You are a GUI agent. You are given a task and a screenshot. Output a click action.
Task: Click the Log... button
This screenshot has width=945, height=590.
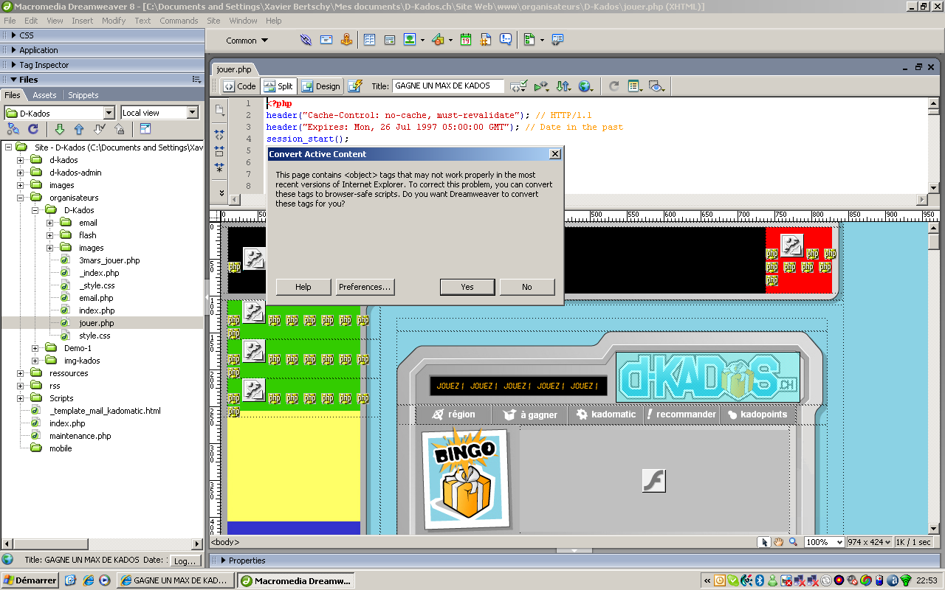pos(185,561)
